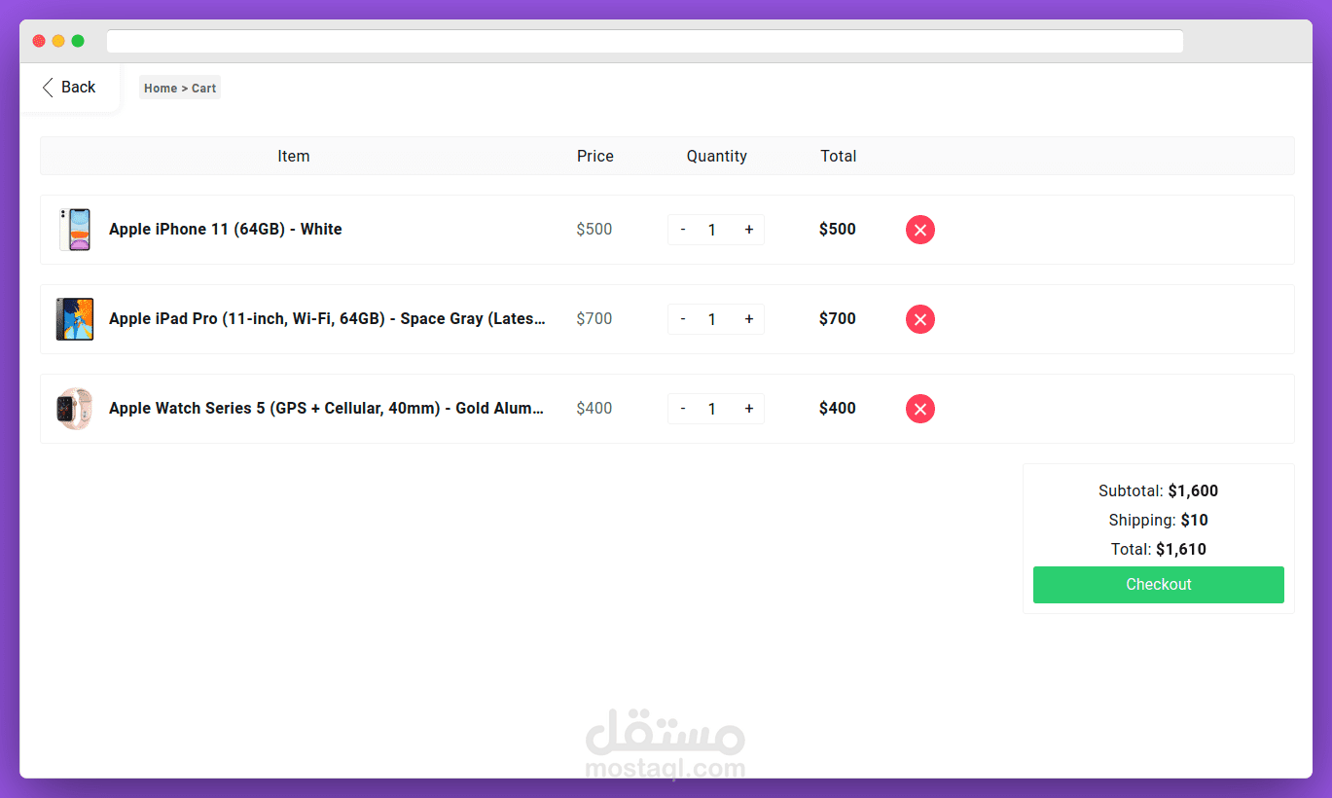Click the Apple iPhone 11 (64GB) - White title
Screen dimensions: 1332x798
pos(226,230)
